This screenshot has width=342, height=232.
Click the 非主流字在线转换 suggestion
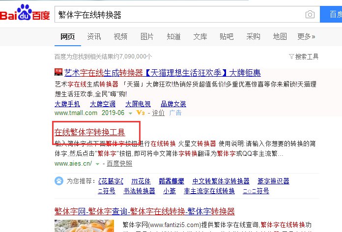coord(209,191)
